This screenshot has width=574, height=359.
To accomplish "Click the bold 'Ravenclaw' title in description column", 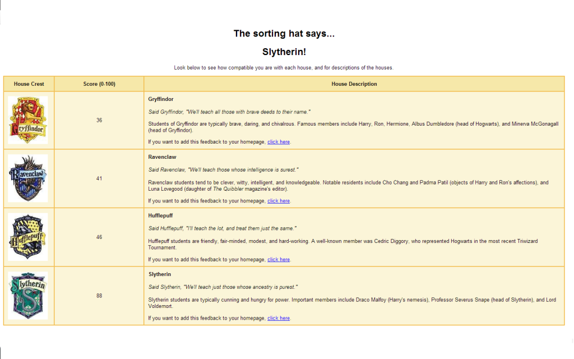I will point(162,157).
